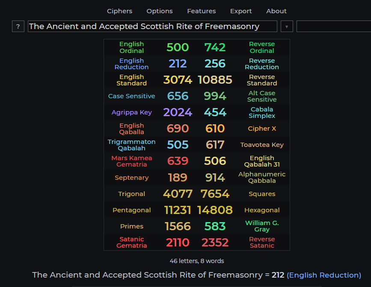Click the Trigonal value 4077
Viewport: 371px width, 287px height.
coord(178,194)
